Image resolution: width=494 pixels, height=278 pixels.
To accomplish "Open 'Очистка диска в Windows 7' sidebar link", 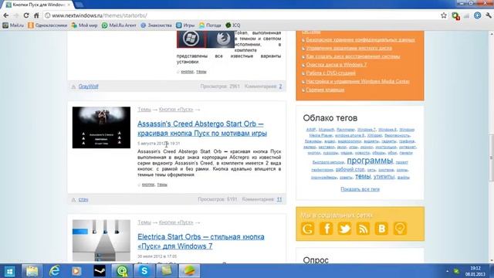I will tap(337, 65).
